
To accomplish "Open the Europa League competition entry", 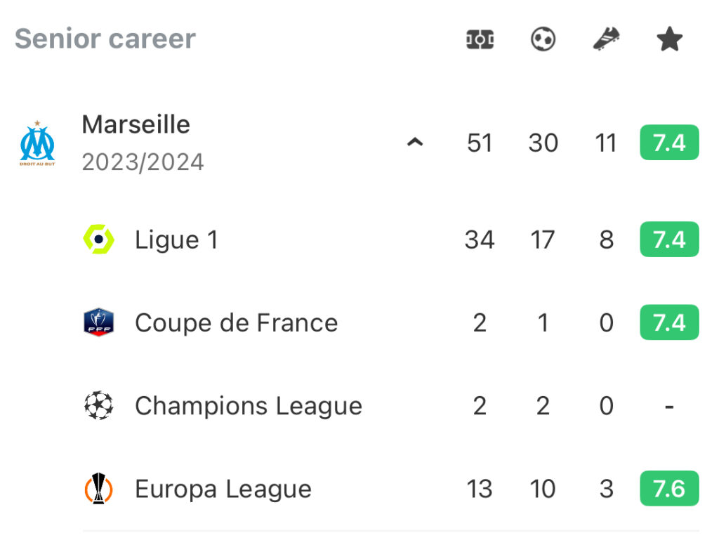I will point(390,489).
